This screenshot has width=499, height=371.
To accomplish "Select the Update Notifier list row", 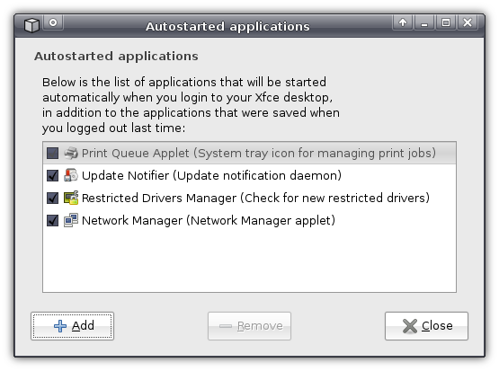I will 250,175.
